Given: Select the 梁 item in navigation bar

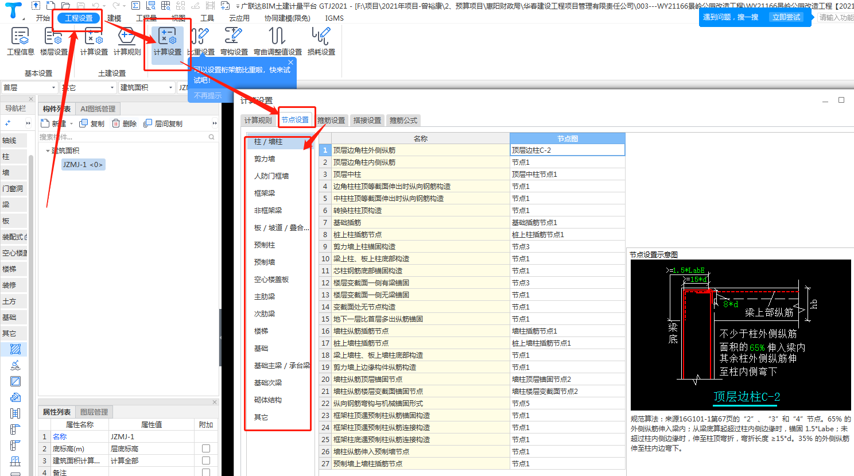Looking at the screenshot, I should [x=14, y=204].
